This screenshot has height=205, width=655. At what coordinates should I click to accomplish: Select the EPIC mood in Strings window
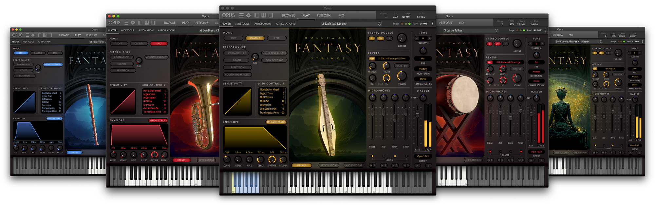(277, 38)
